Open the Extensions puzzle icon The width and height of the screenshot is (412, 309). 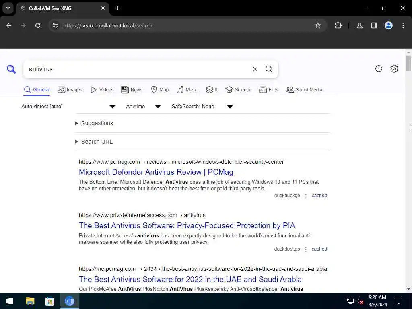338,25
